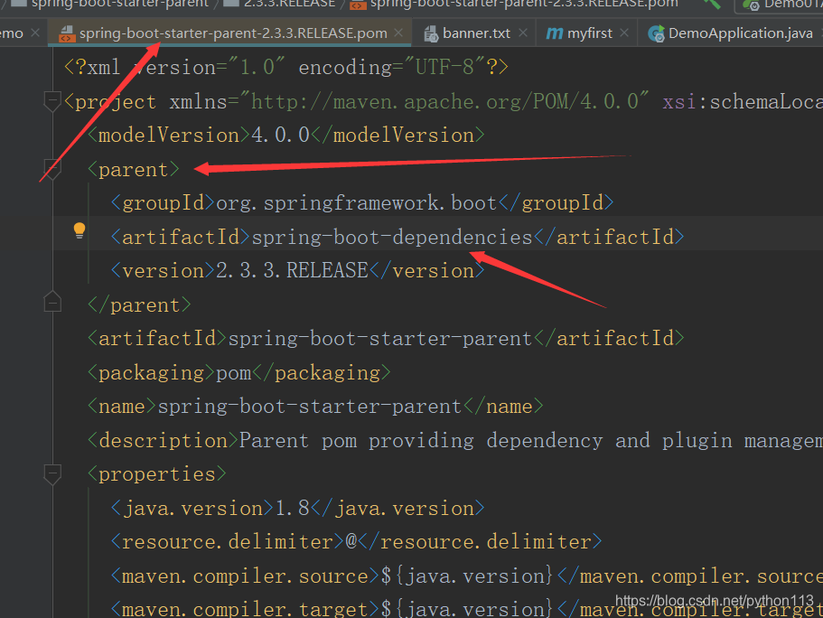Close the partially visible emo tab
Viewport: 823px width, 618px height.
coord(35,33)
